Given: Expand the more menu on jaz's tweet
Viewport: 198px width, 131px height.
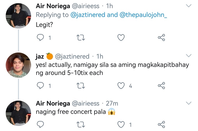Looking at the screenshot, I should pyautogui.click(x=189, y=55).
